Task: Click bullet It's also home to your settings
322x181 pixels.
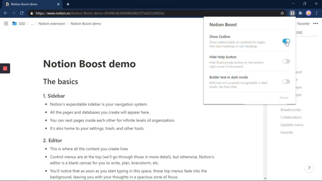Action: coord(97,128)
